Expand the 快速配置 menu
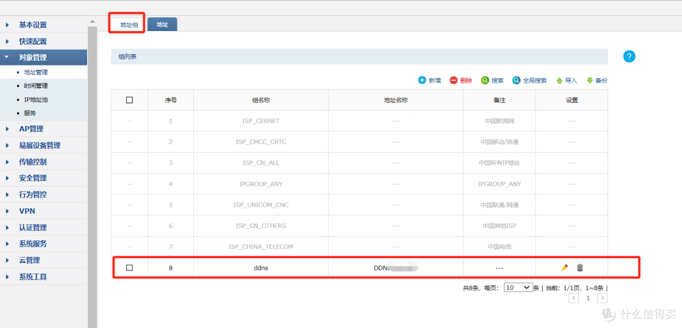This screenshot has width=682, height=328. [44, 41]
